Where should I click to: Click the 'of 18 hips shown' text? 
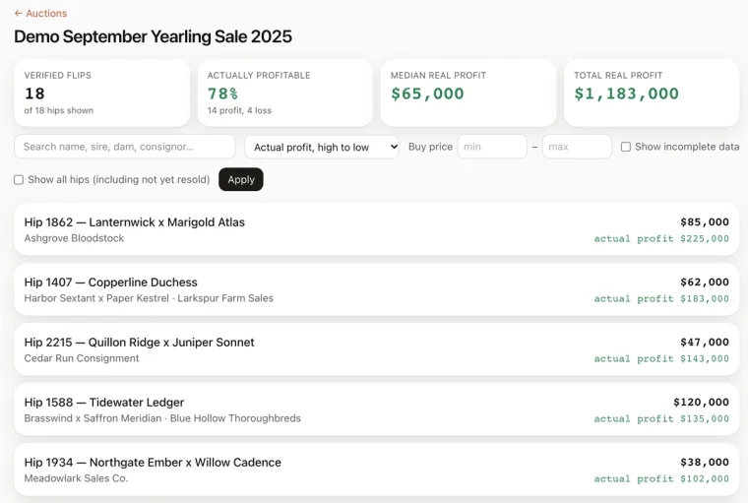pos(59,110)
